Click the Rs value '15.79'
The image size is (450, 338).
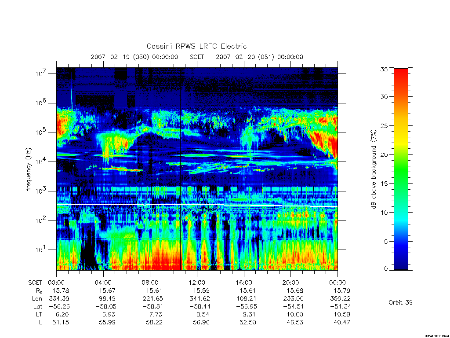click(x=342, y=290)
